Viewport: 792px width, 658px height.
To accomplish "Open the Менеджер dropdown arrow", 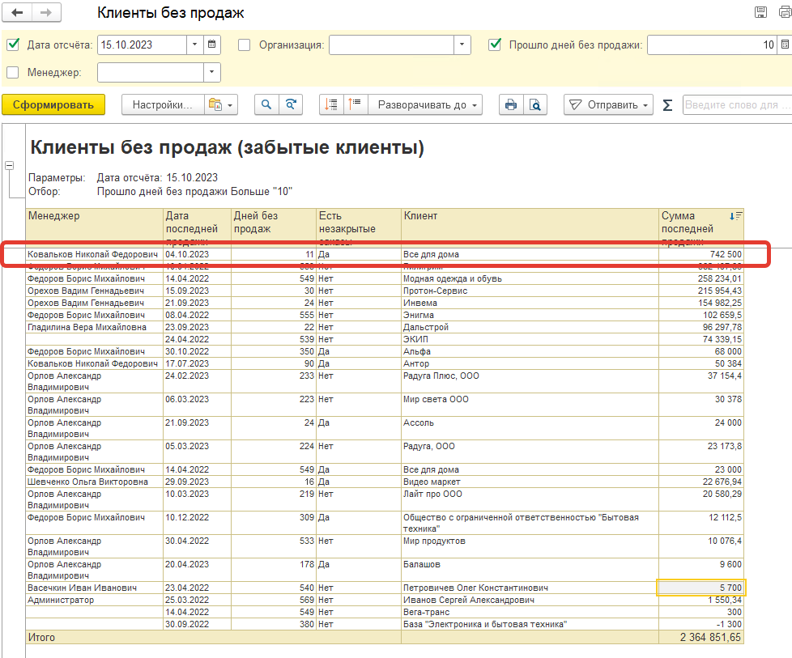I will (212, 72).
